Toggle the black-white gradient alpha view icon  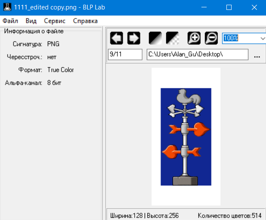coord(155,38)
